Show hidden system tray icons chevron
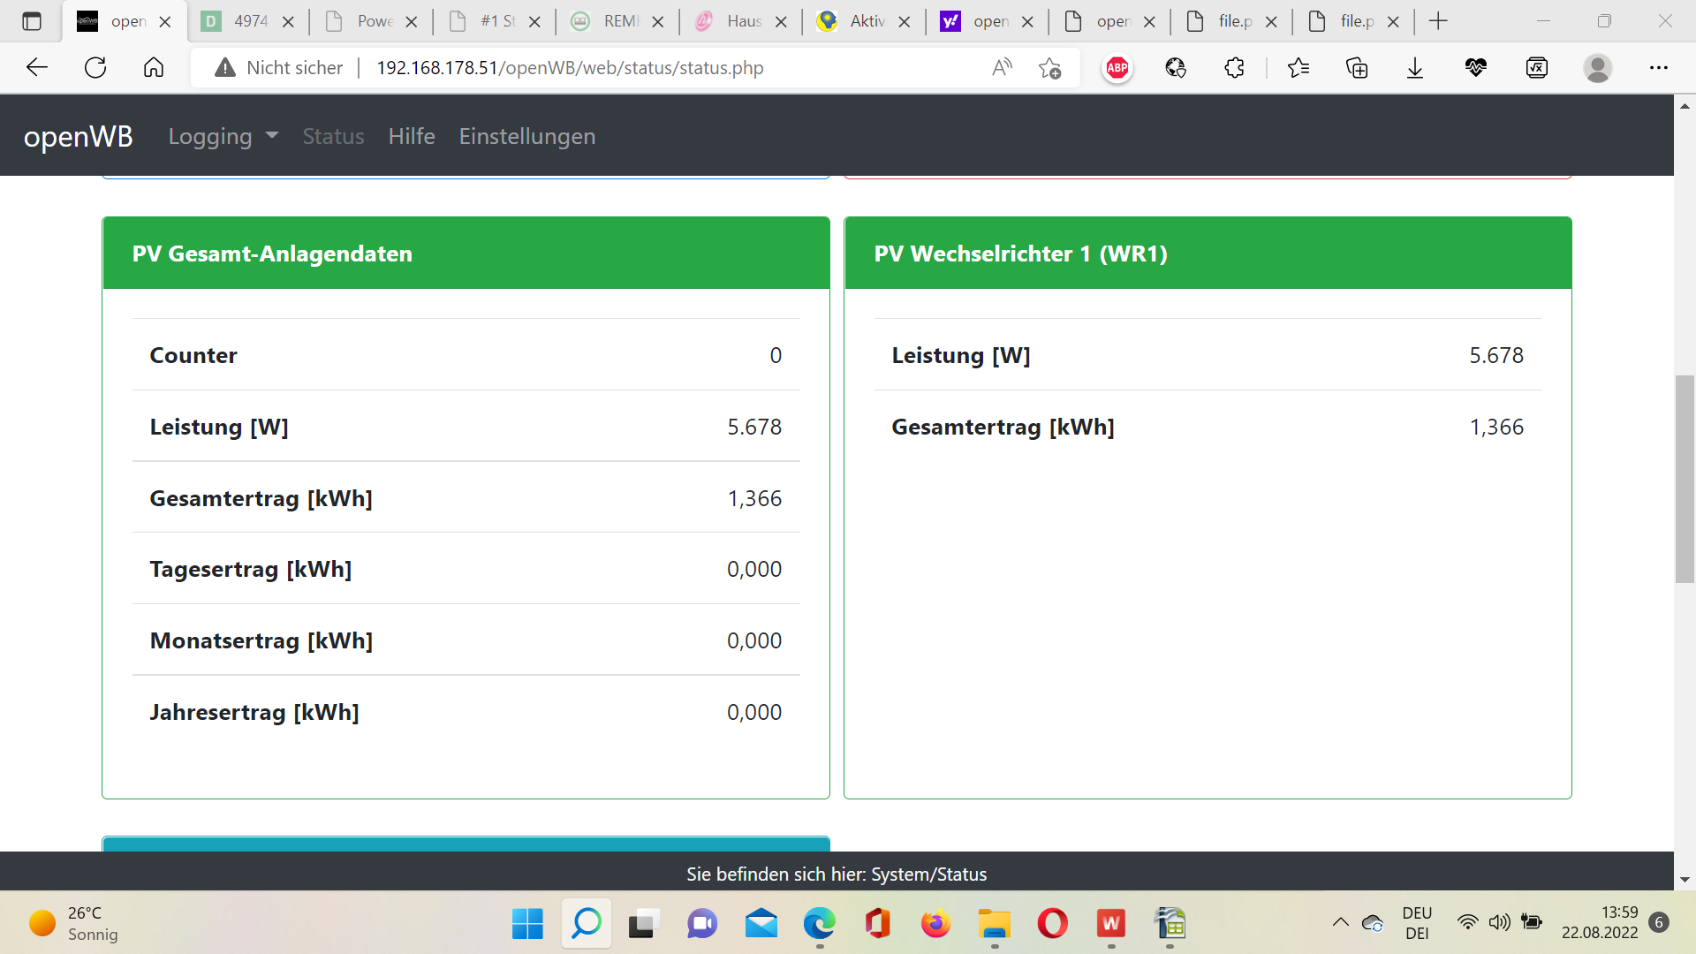1696x954 pixels. click(1340, 923)
